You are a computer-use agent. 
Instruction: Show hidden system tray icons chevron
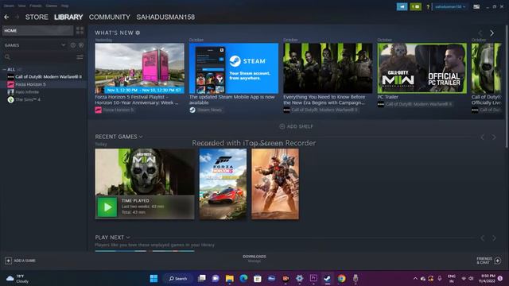click(x=415, y=279)
